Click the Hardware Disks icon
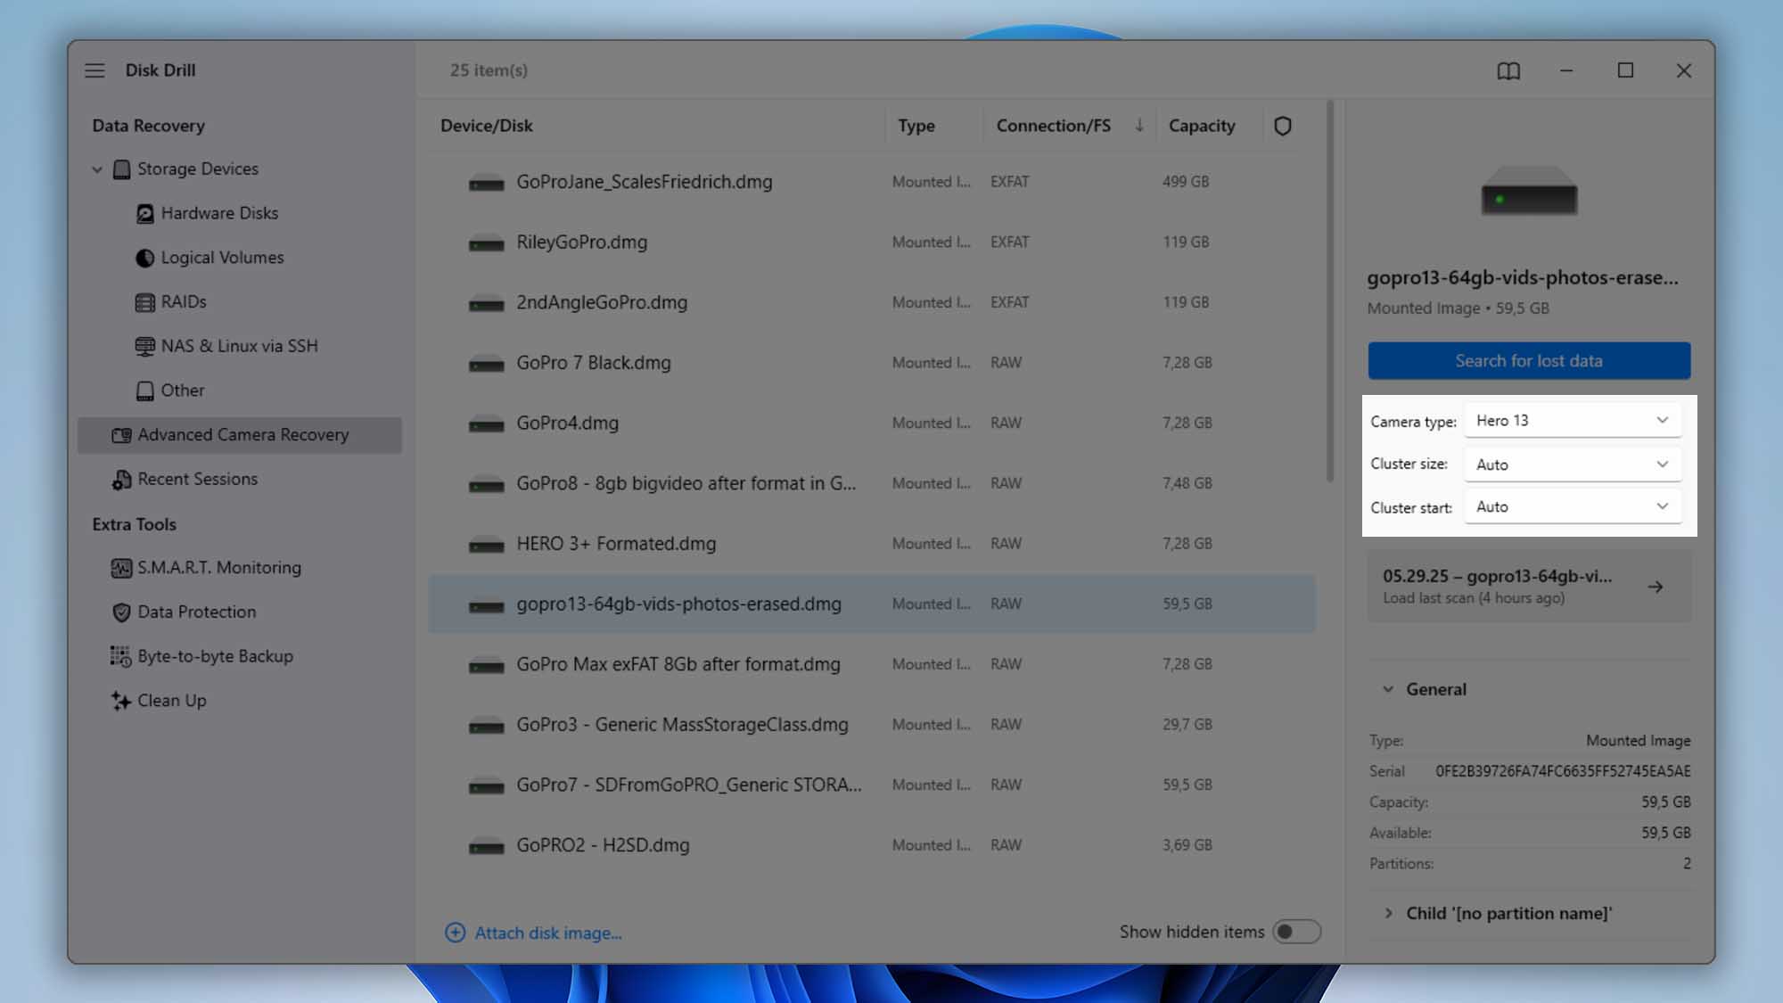The image size is (1783, 1003). pyautogui.click(x=144, y=214)
